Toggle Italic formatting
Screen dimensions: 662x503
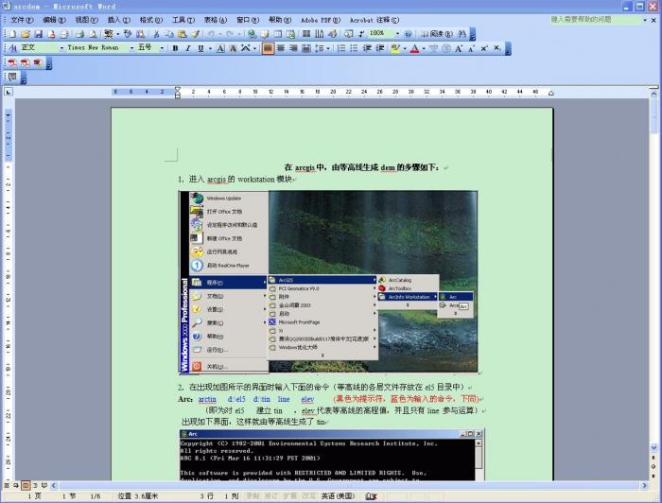click(188, 48)
